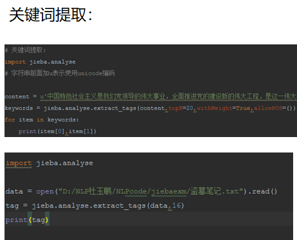Click comment about unicode编码

pos(60,73)
